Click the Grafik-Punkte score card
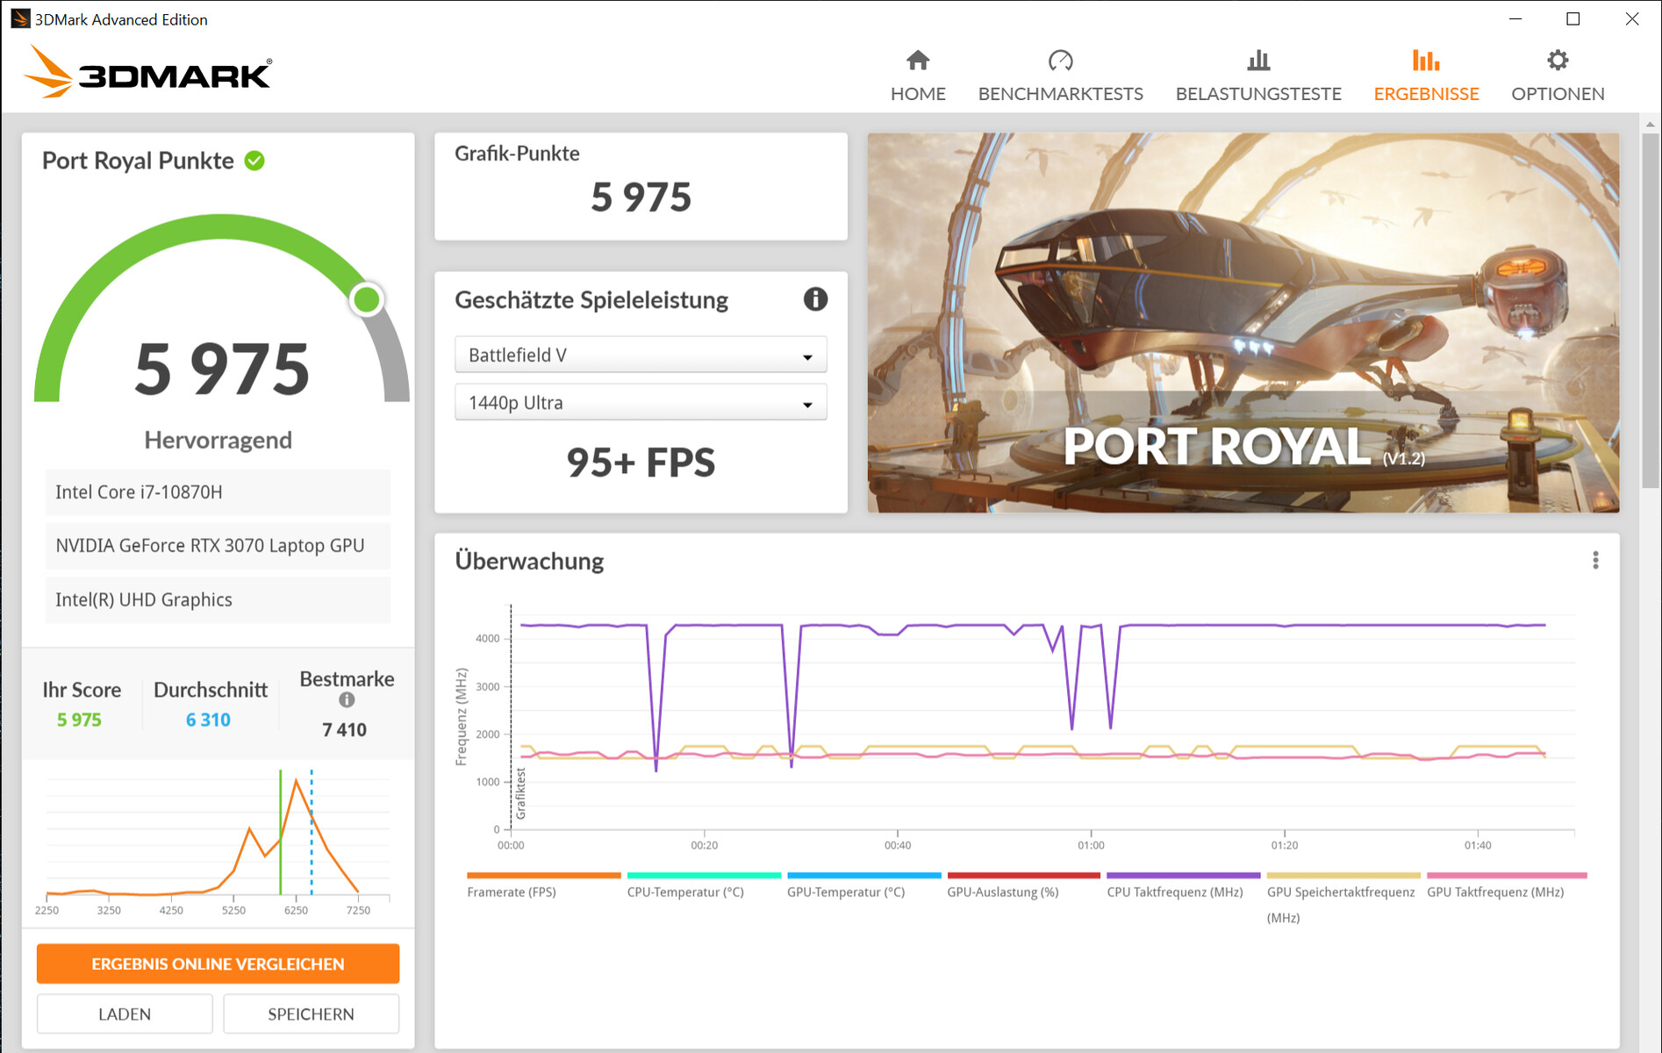Screen dimensions: 1662x1053 click(641, 186)
